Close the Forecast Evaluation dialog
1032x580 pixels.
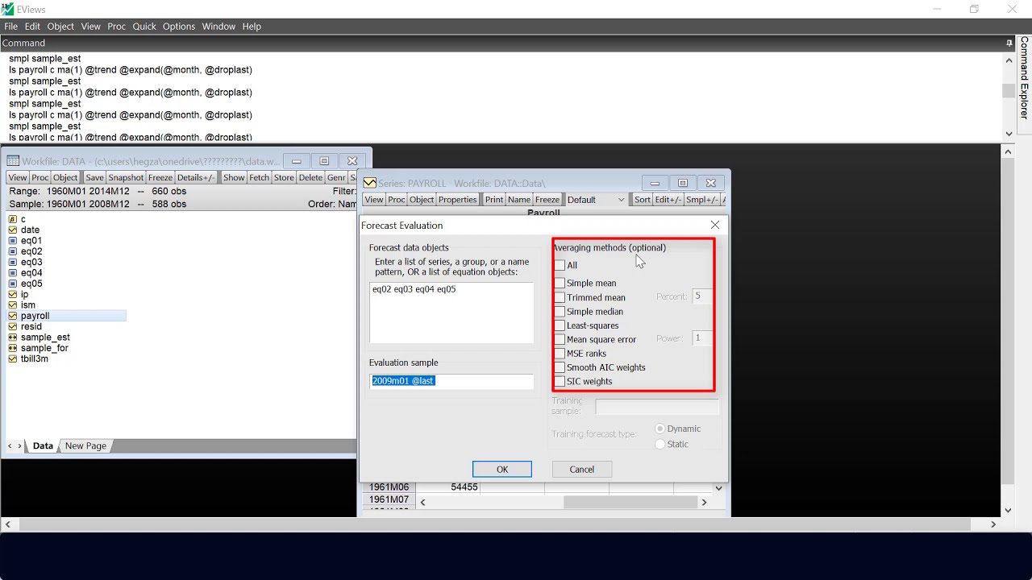(714, 225)
